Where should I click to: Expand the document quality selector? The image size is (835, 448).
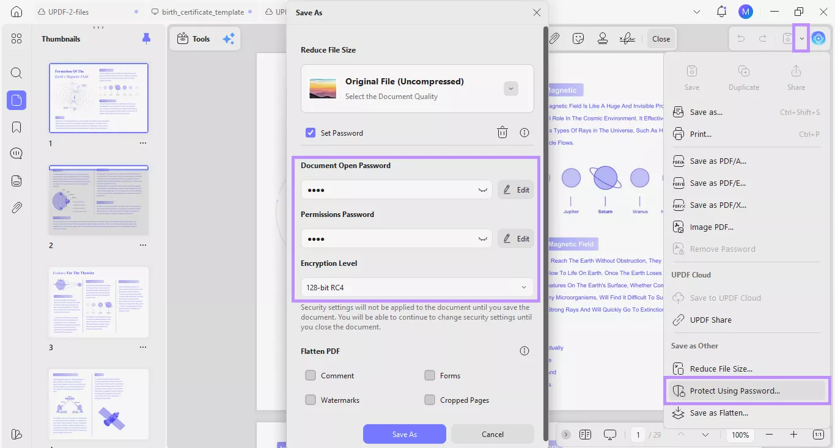click(510, 88)
